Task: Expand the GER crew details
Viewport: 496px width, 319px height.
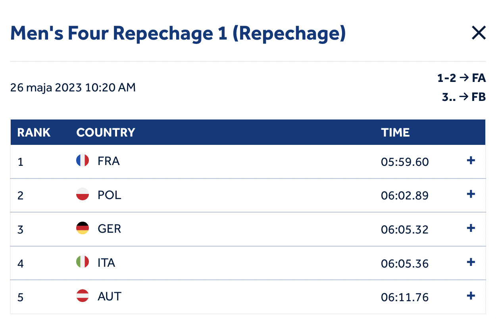Action: 471,228
